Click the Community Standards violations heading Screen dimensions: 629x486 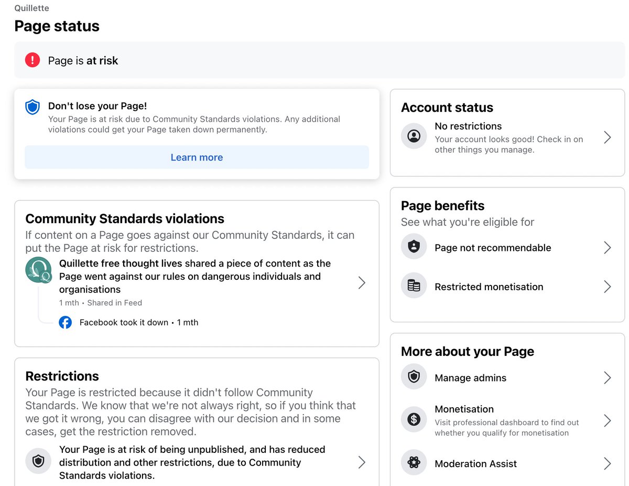pyautogui.click(x=125, y=218)
